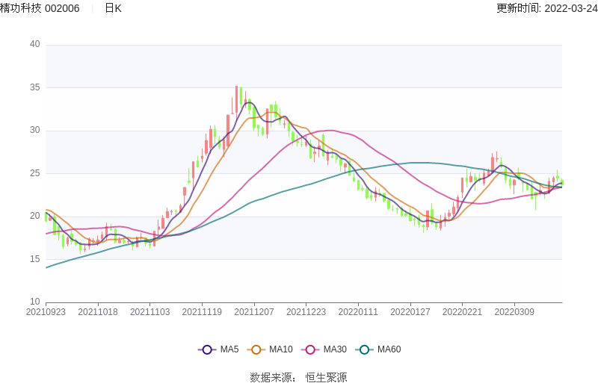Select the 日K chart type label

[x=113, y=8]
